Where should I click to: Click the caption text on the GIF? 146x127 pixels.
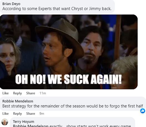click(68, 80)
